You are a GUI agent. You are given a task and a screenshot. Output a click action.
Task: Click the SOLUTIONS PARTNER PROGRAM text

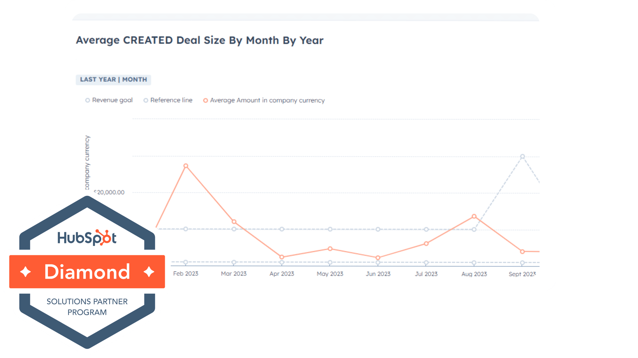coord(87,307)
